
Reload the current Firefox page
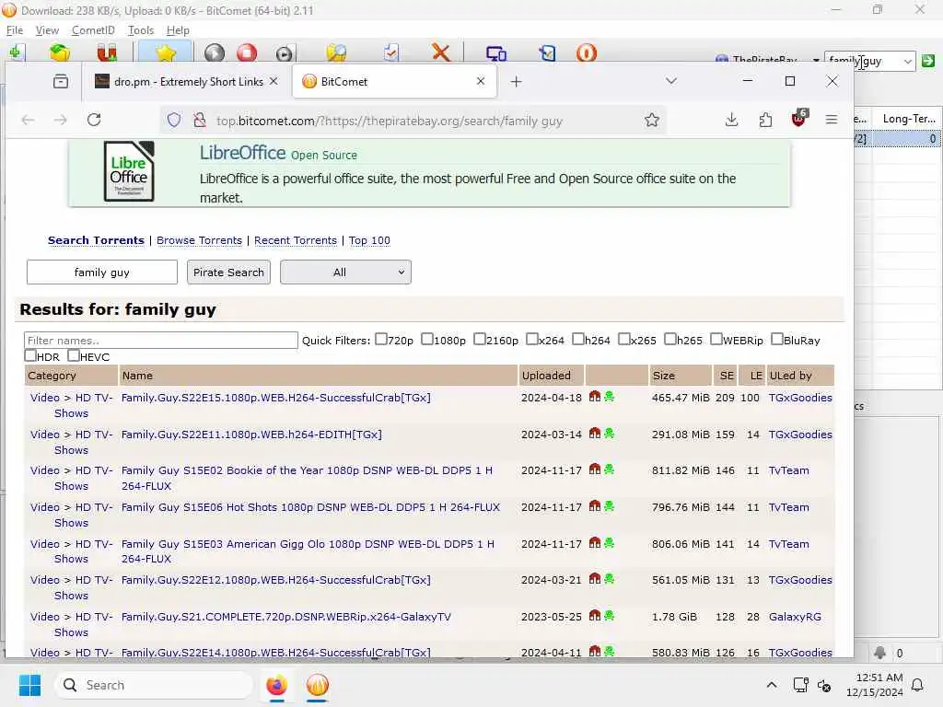point(94,120)
